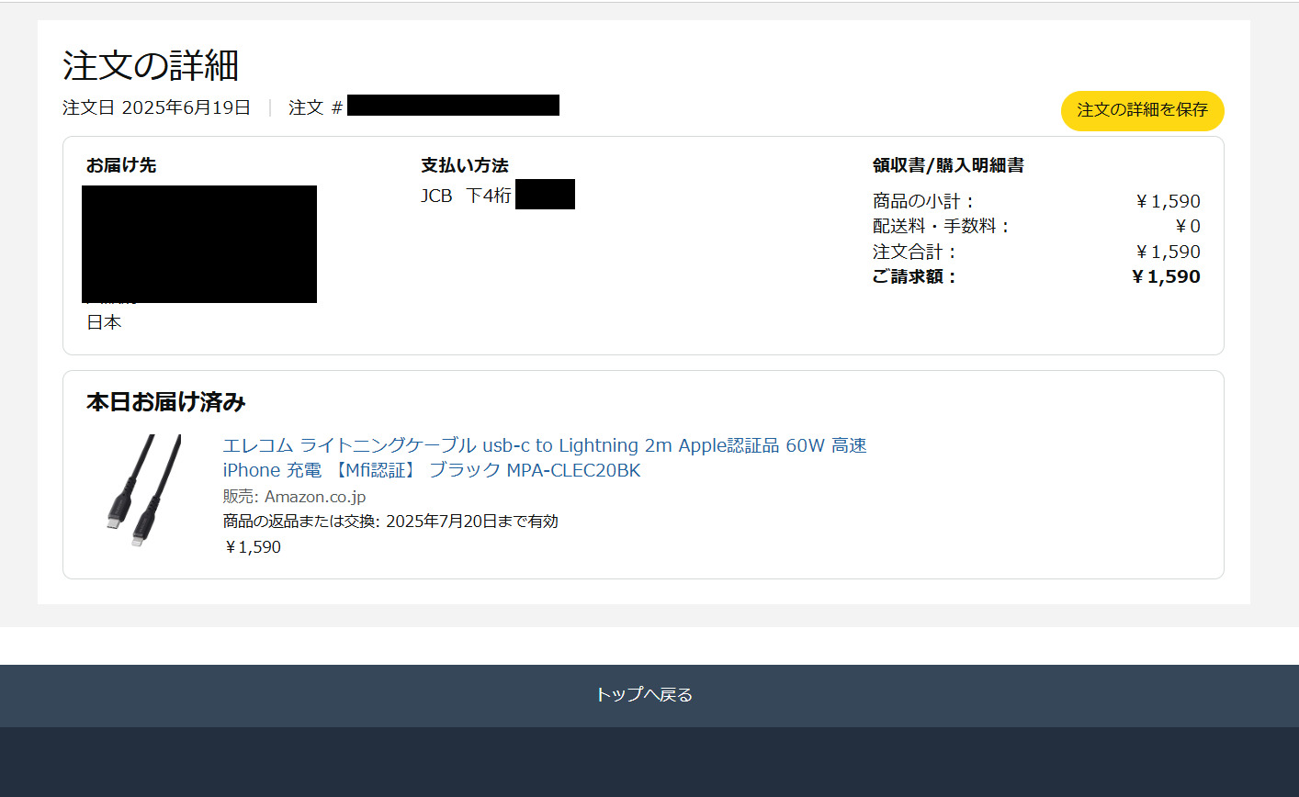Click the ¥0 shipping fee amount
The image size is (1299, 797).
pos(1188,226)
